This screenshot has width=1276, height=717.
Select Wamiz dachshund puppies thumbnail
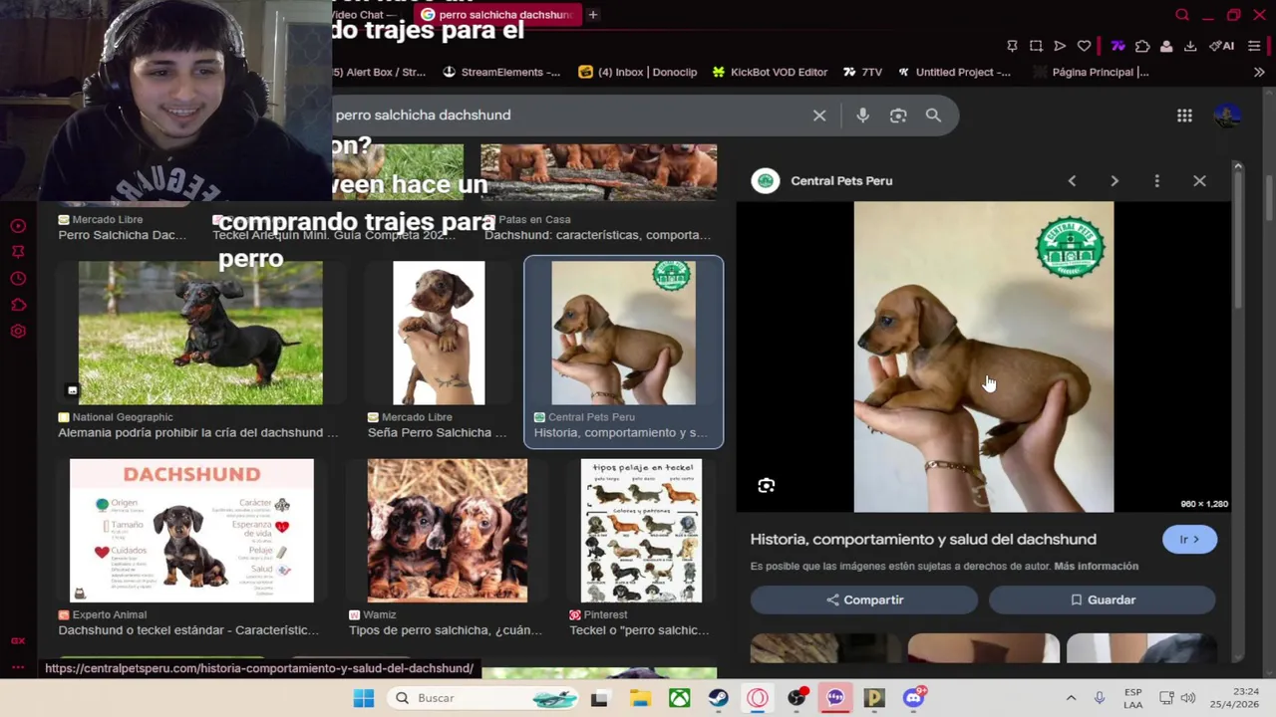click(x=447, y=531)
